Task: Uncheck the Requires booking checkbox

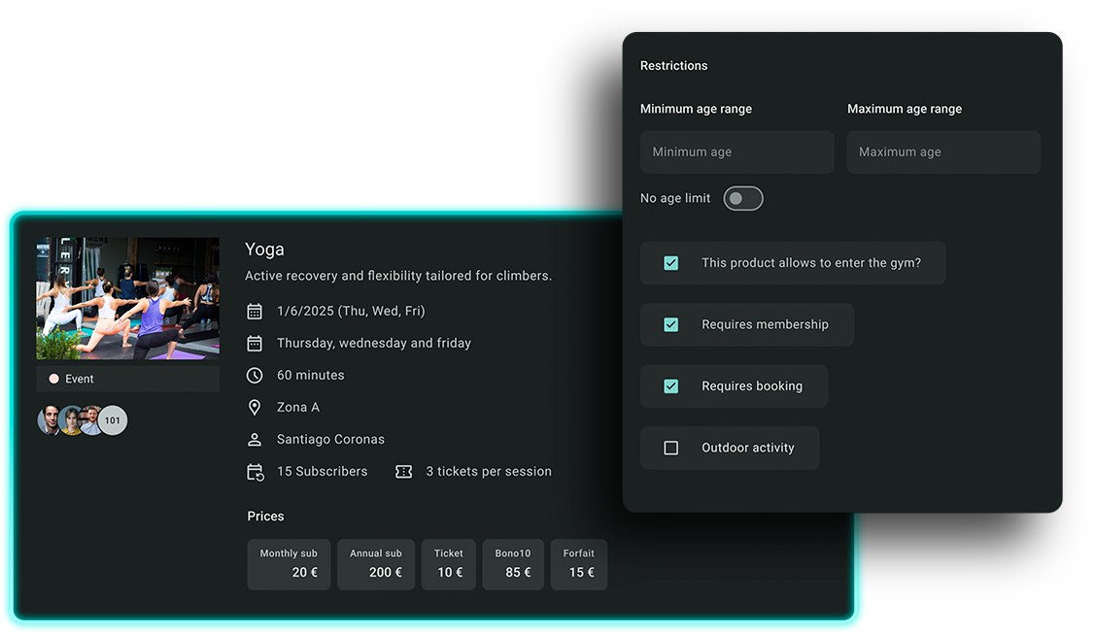Action: coord(670,386)
